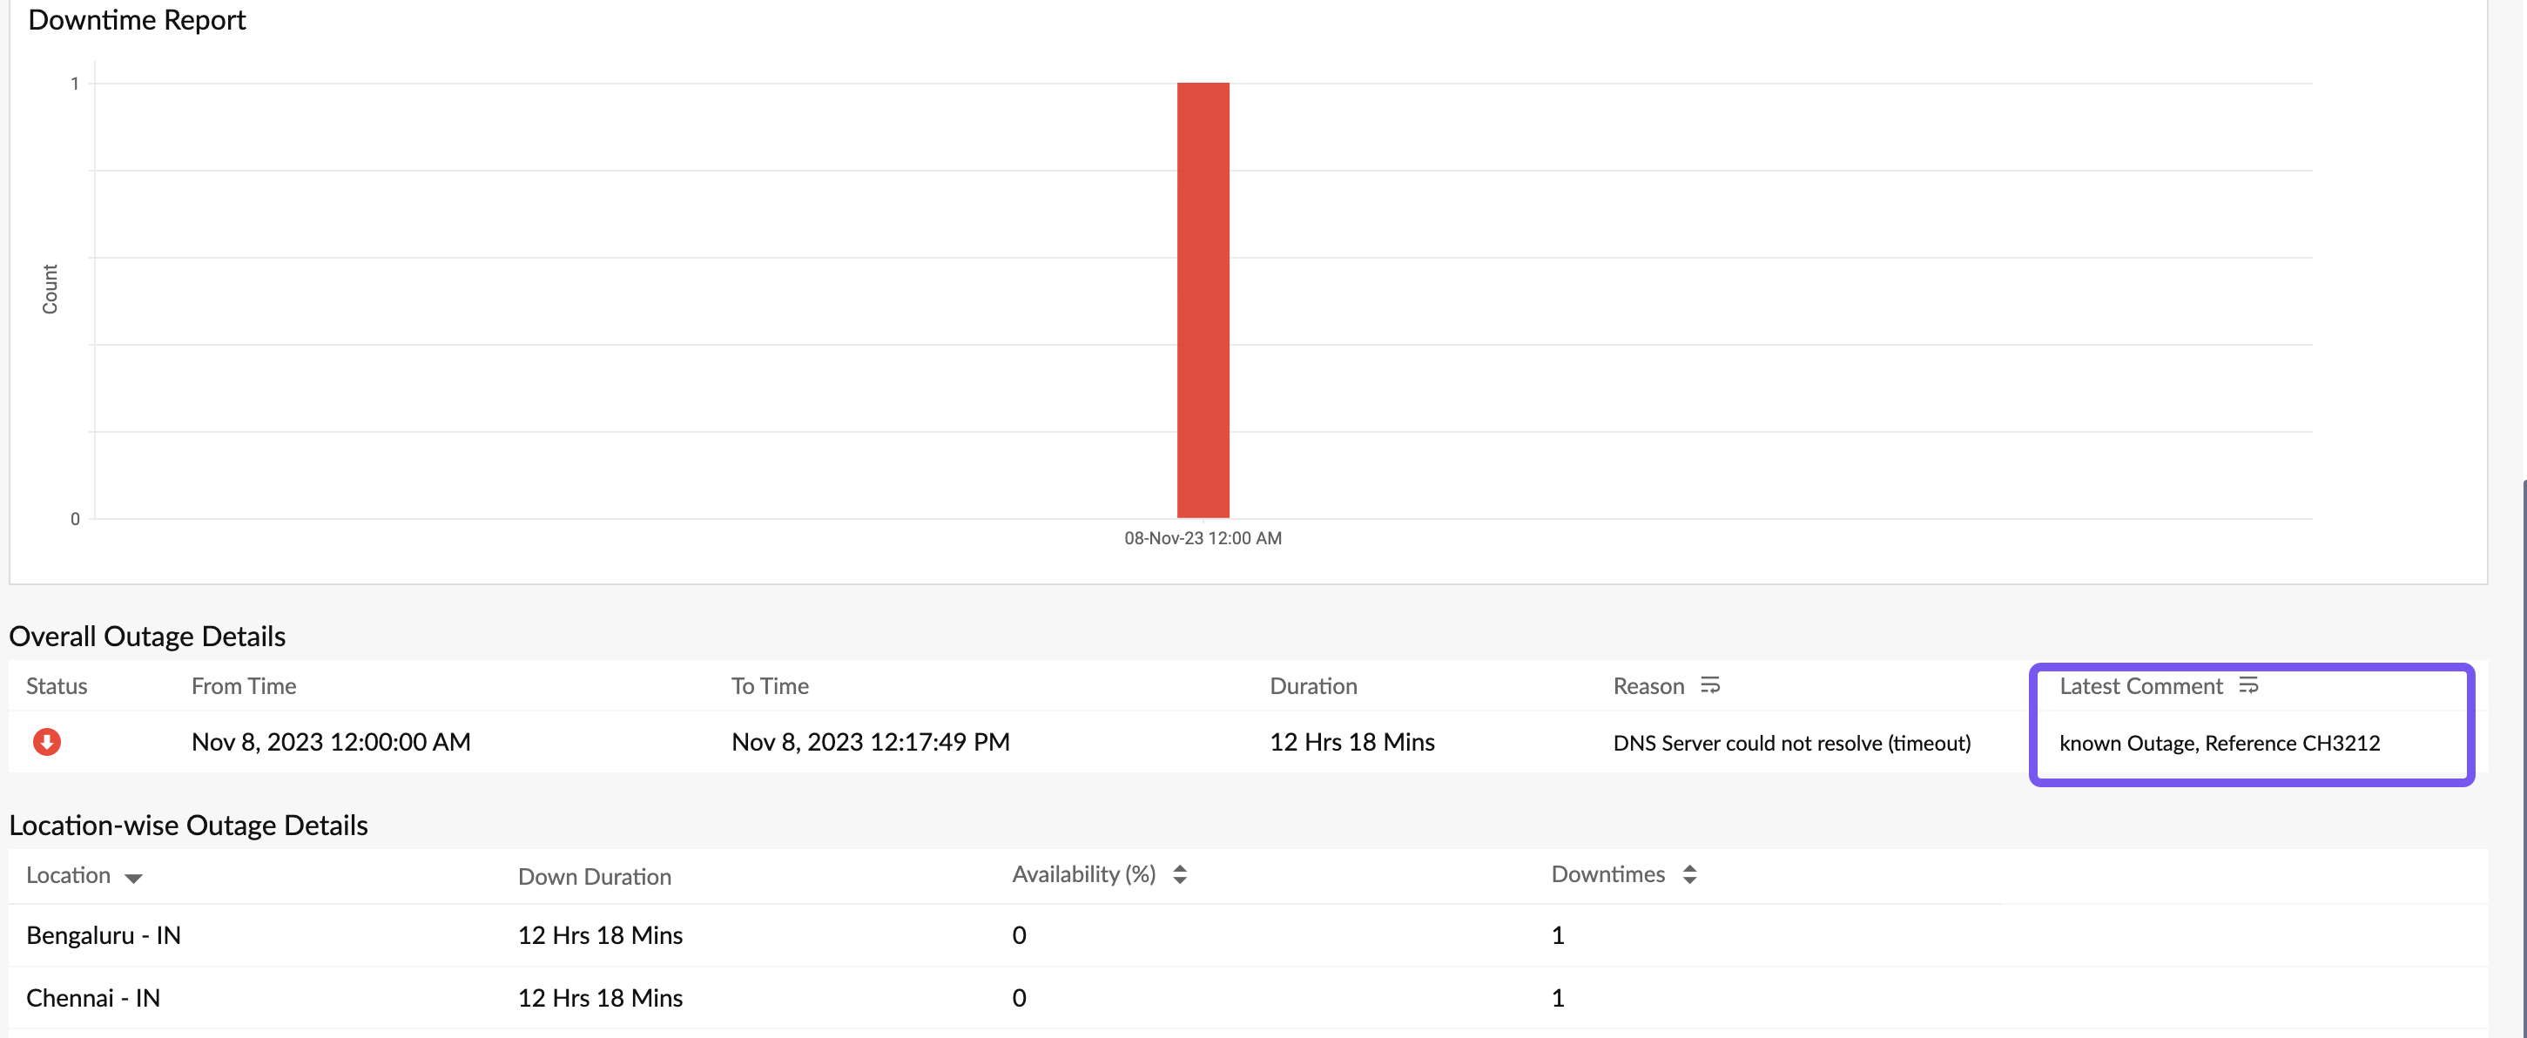Open the Chennai - IN location row
The height and width of the screenshot is (1038, 2527).
(92, 998)
